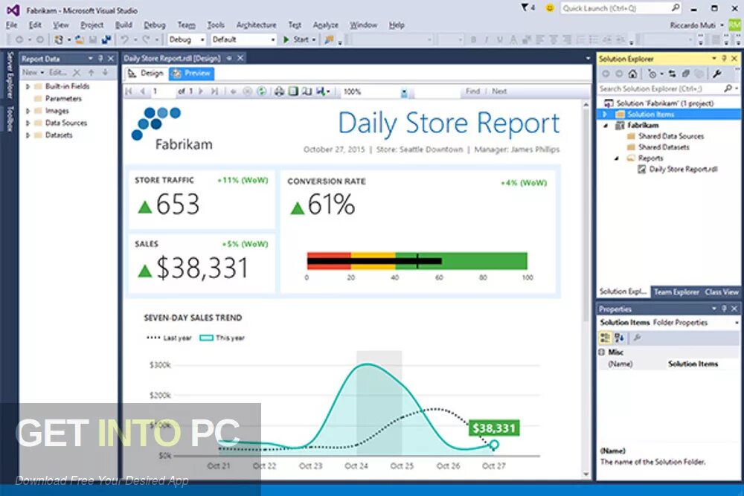The width and height of the screenshot is (744, 496).
Task: Go to previous page in report preview
Action: coord(142,91)
